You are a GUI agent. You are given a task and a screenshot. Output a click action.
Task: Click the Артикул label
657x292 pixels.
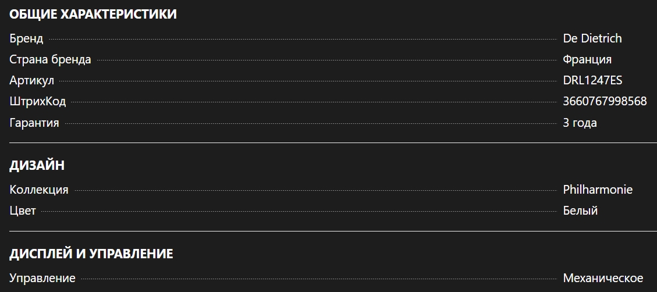click(x=31, y=80)
